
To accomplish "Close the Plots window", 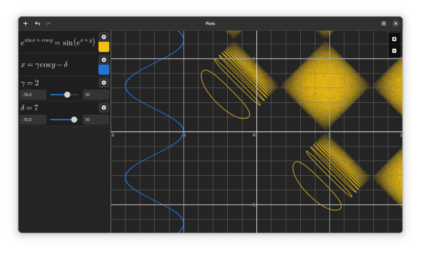I will 395,24.
